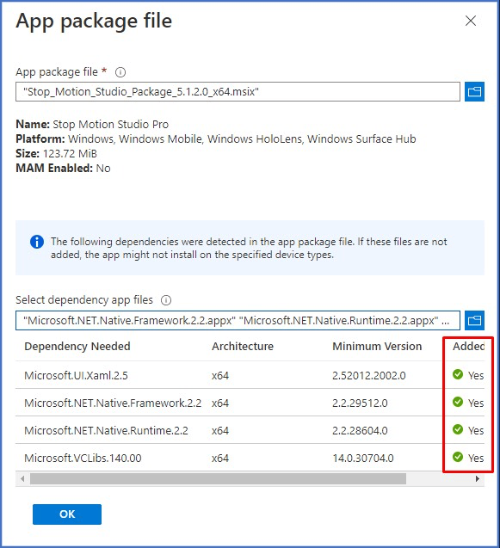Close the App package file pane

coord(471,21)
